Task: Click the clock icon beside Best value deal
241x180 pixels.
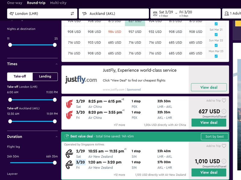Action: click(66, 136)
